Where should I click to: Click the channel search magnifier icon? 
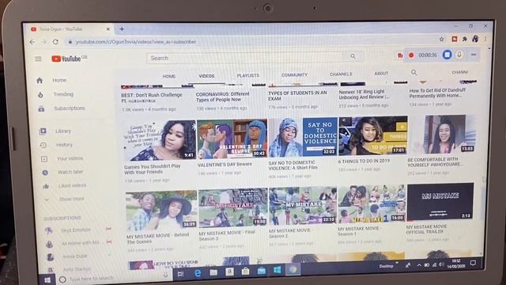point(414,72)
